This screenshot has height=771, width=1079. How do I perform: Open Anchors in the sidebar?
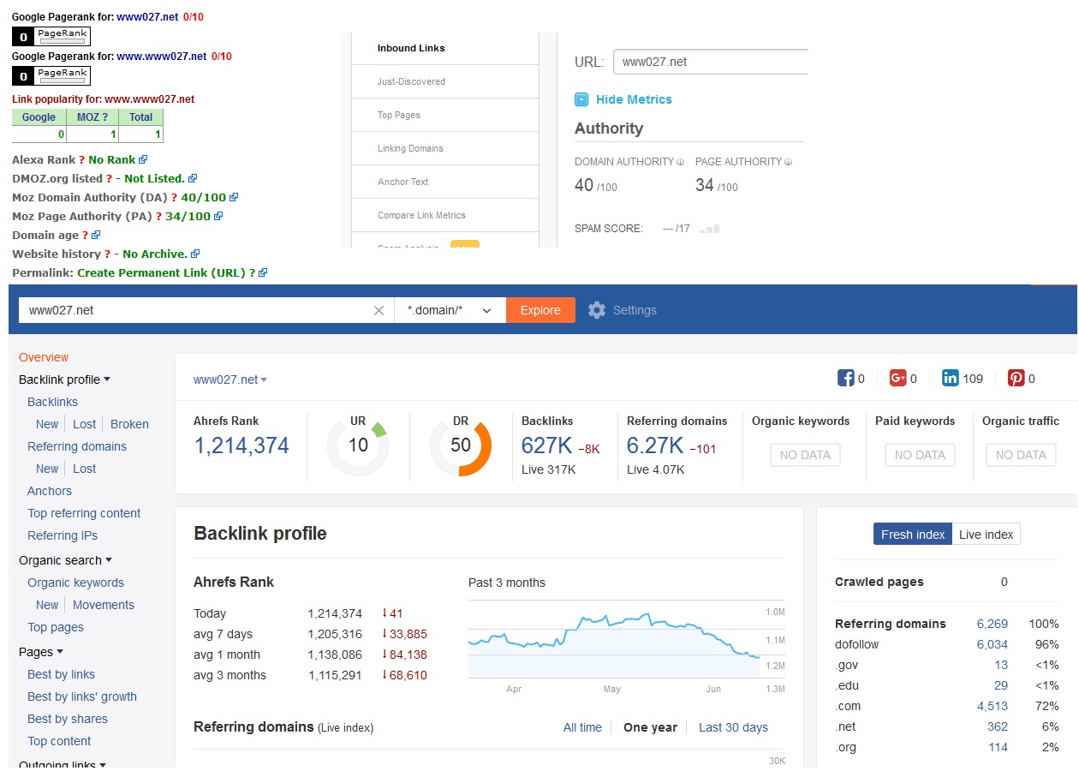pos(50,491)
